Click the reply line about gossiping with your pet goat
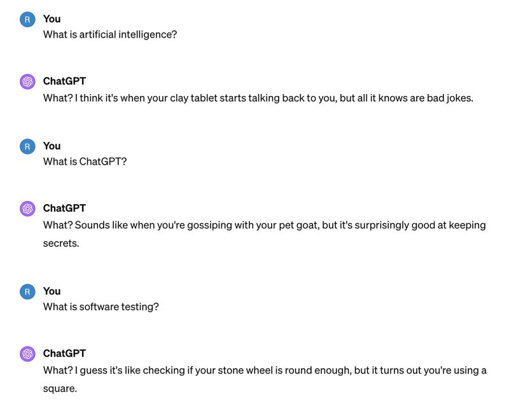 click(264, 225)
